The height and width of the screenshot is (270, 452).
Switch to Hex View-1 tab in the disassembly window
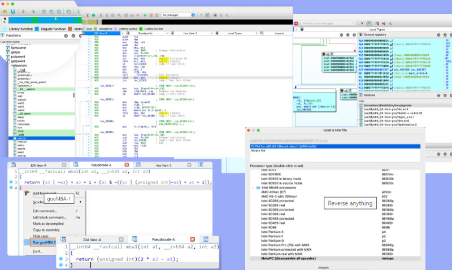[x=190, y=33]
